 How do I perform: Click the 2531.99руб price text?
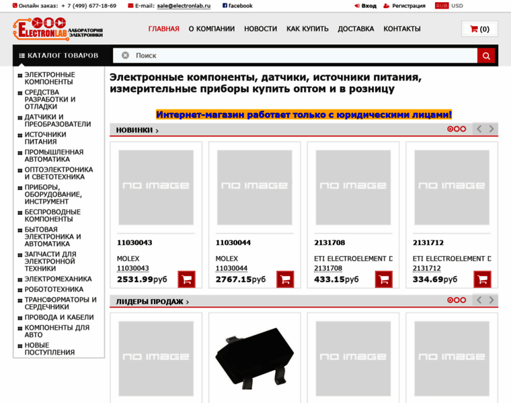coord(142,279)
